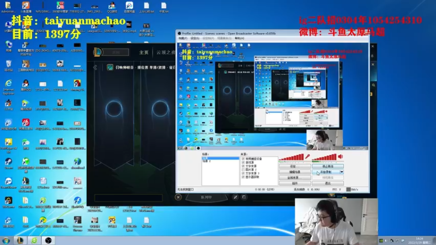Adjust the microphone volume meter in OBS

pos(292,157)
